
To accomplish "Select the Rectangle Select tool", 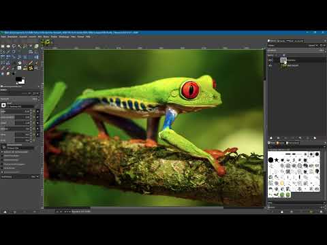I will 3,46.
